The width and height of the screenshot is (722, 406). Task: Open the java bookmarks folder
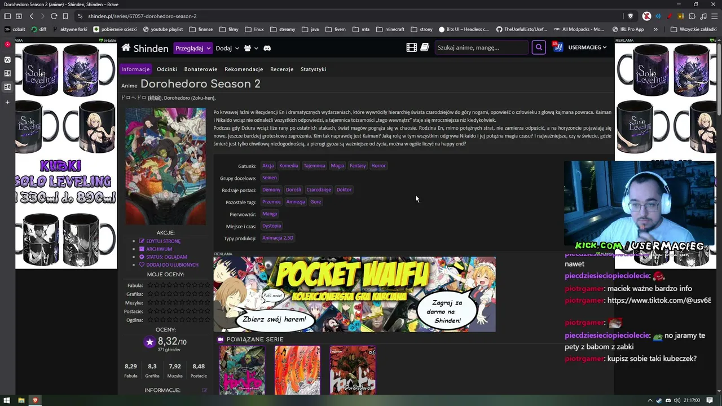pyautogui.click(x=310, y=29)
